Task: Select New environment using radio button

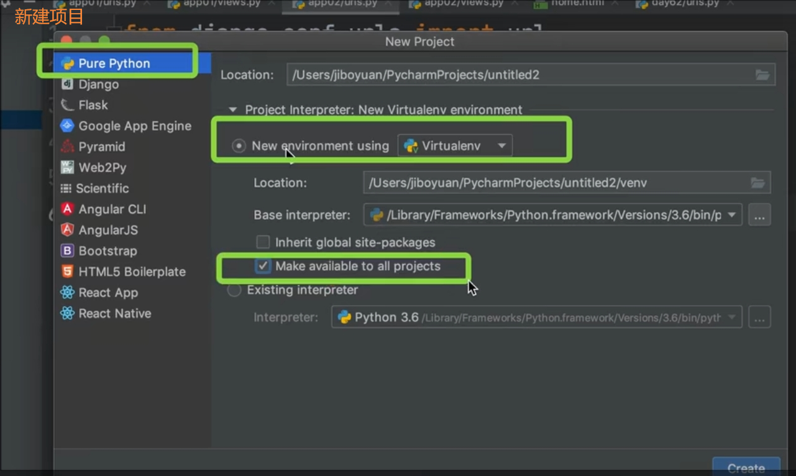Action: tap(239, 146)
